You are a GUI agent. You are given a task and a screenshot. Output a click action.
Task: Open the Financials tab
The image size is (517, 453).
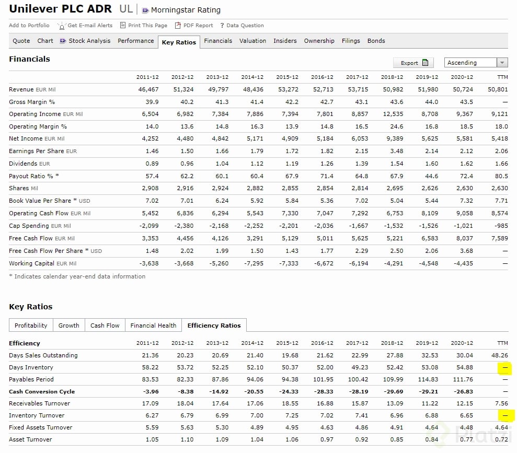(218, 41)
